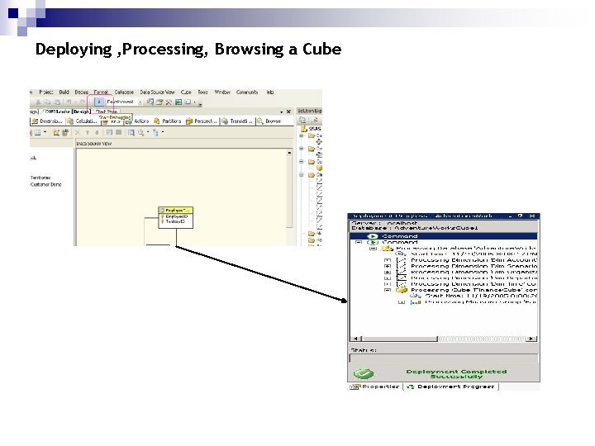Switch to the Browser tab
595x446 pixels.
(x=269, y=121)
